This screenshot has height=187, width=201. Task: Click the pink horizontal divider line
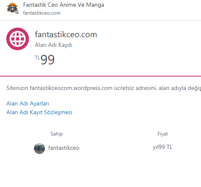[100, 76]
